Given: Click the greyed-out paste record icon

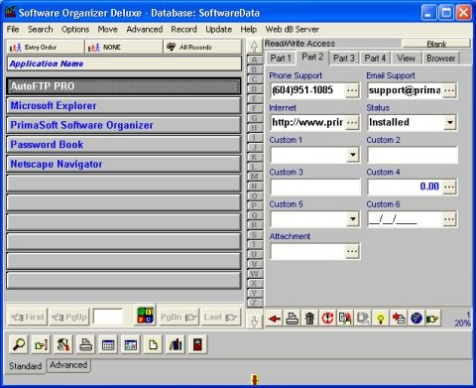Looking at the screenshot, I should (363, 319).
